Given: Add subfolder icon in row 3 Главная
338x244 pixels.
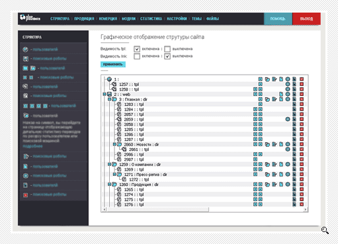Looking at the screenshot, I should pos(267,99).
